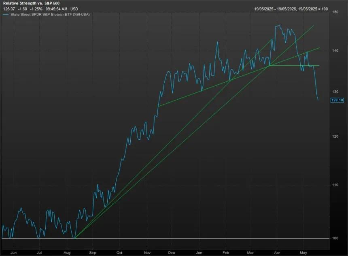Click the date range 19/05/2025 - 19/05/2026 label
This screenshot has height=256, width=348.
[291, 9]
